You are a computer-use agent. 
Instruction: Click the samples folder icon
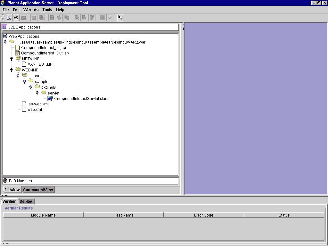31,81
